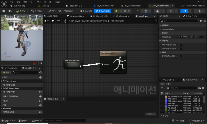
Task: Open 파일 file menu
Action: (11, 2)
